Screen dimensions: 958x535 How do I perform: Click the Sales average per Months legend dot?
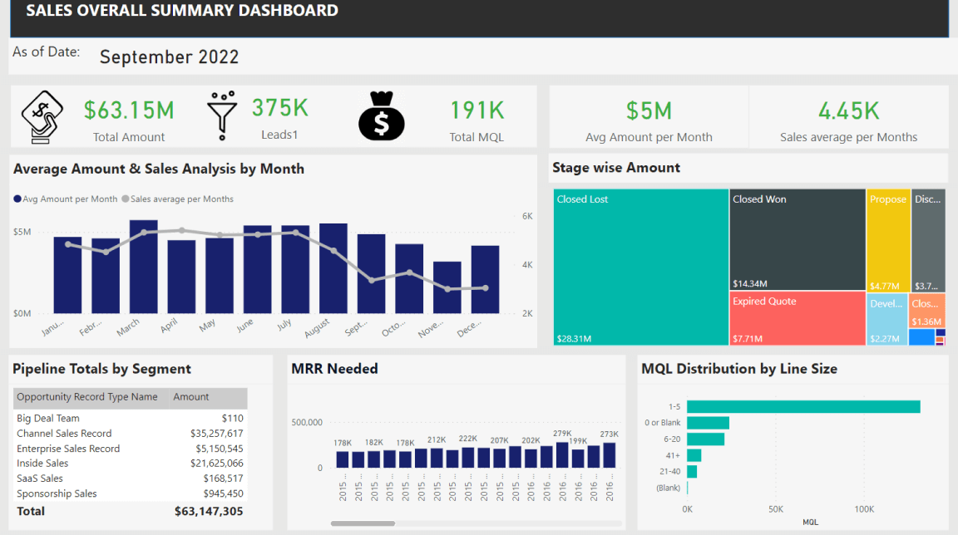(x=126, y=199)
